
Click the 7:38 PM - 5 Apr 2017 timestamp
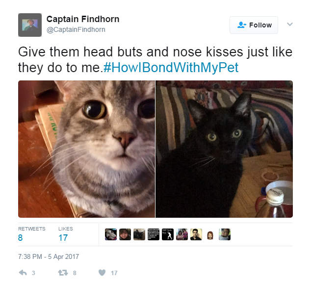[49, 256]
